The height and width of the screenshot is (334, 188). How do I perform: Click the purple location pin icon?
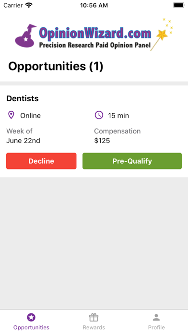(x=11, y=115)
